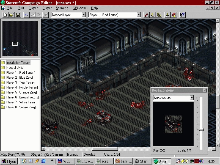Expand the Substructure dropdown in Doodad Palette
Image resolution: width=220 pixels, height=165 pixels.
coord(192,98)
